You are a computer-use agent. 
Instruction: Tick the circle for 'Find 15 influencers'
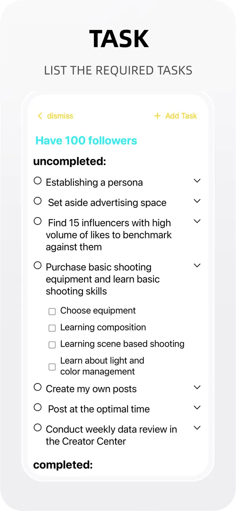pyautogui.click(x=37, y=221)
